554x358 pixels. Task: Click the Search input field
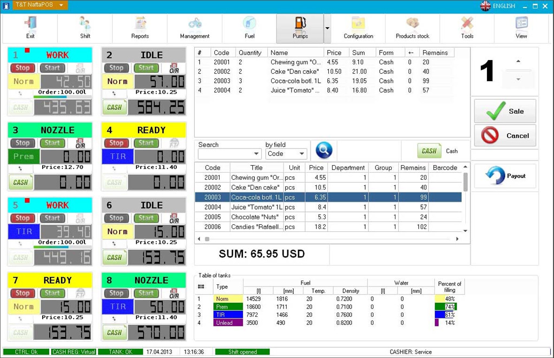click(x=225, y=154)
